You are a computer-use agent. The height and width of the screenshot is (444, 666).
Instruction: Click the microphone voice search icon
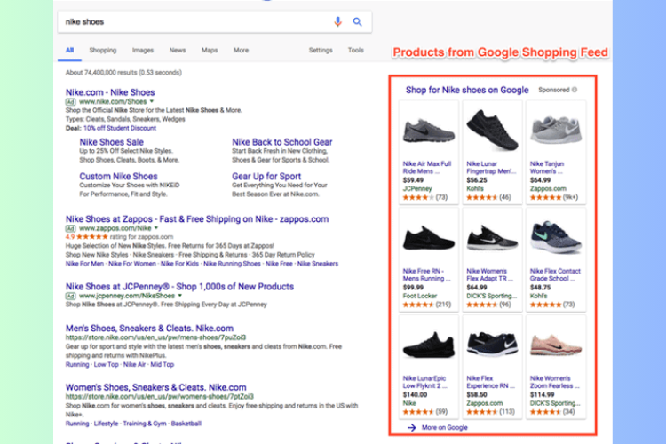coord(337,21)
